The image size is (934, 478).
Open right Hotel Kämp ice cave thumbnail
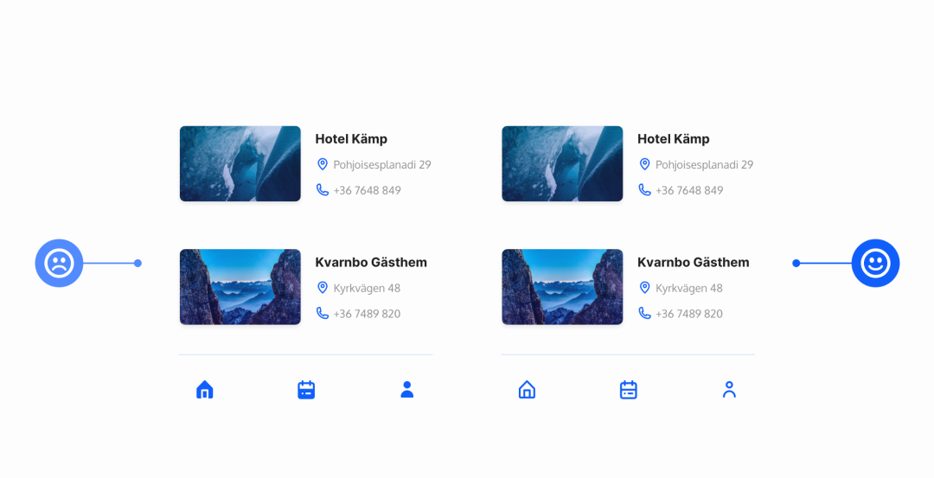coord(562,163)
